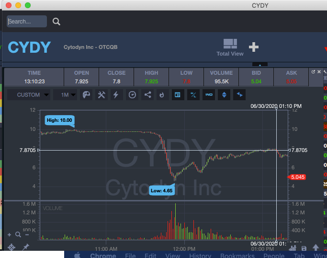This screenshot has width=327, height=258.
Task: Toggle the horizontal arrows scale button
Action: [x=239, y=95]
